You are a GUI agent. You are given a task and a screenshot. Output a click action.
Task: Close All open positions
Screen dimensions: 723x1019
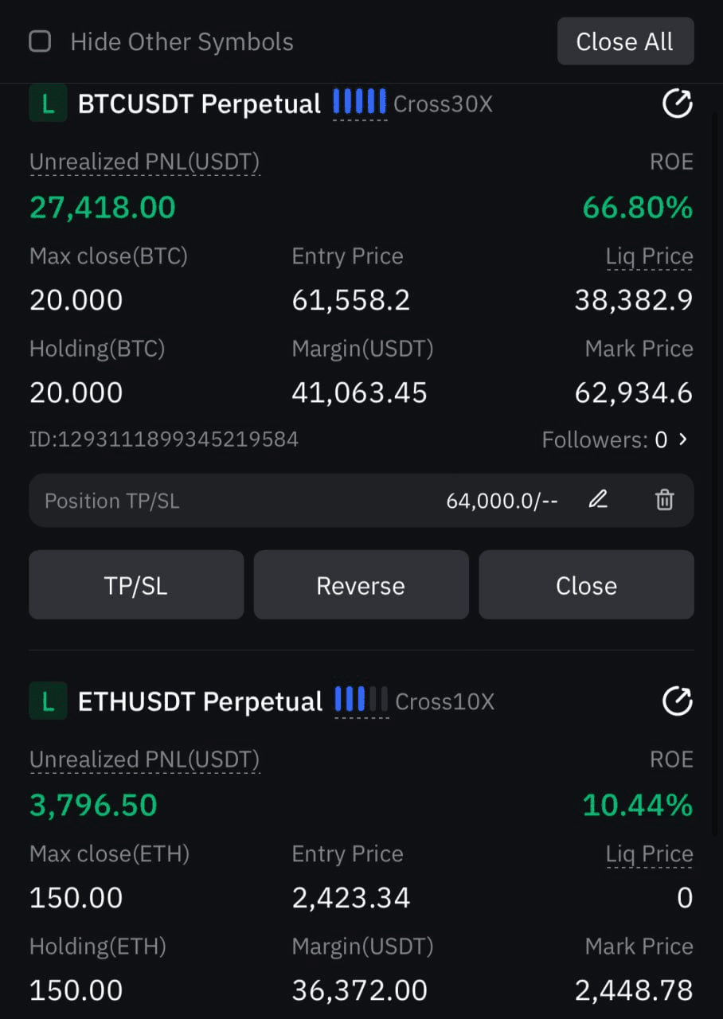coord(625,41)
